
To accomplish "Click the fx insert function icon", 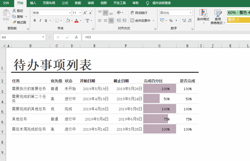I will pyautogui.click(x=76, y=37).
